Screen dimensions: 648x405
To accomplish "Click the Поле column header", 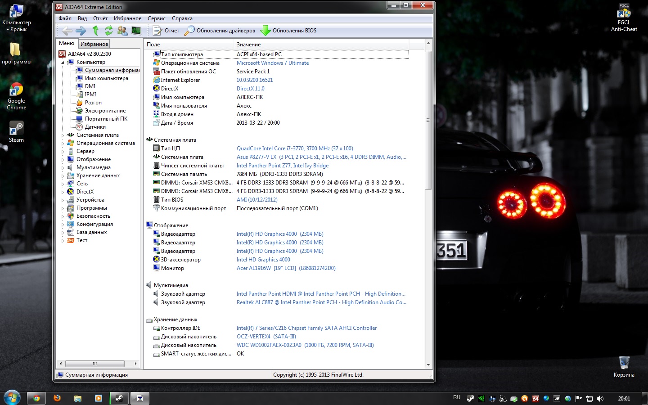I will (x=189, y=45).
